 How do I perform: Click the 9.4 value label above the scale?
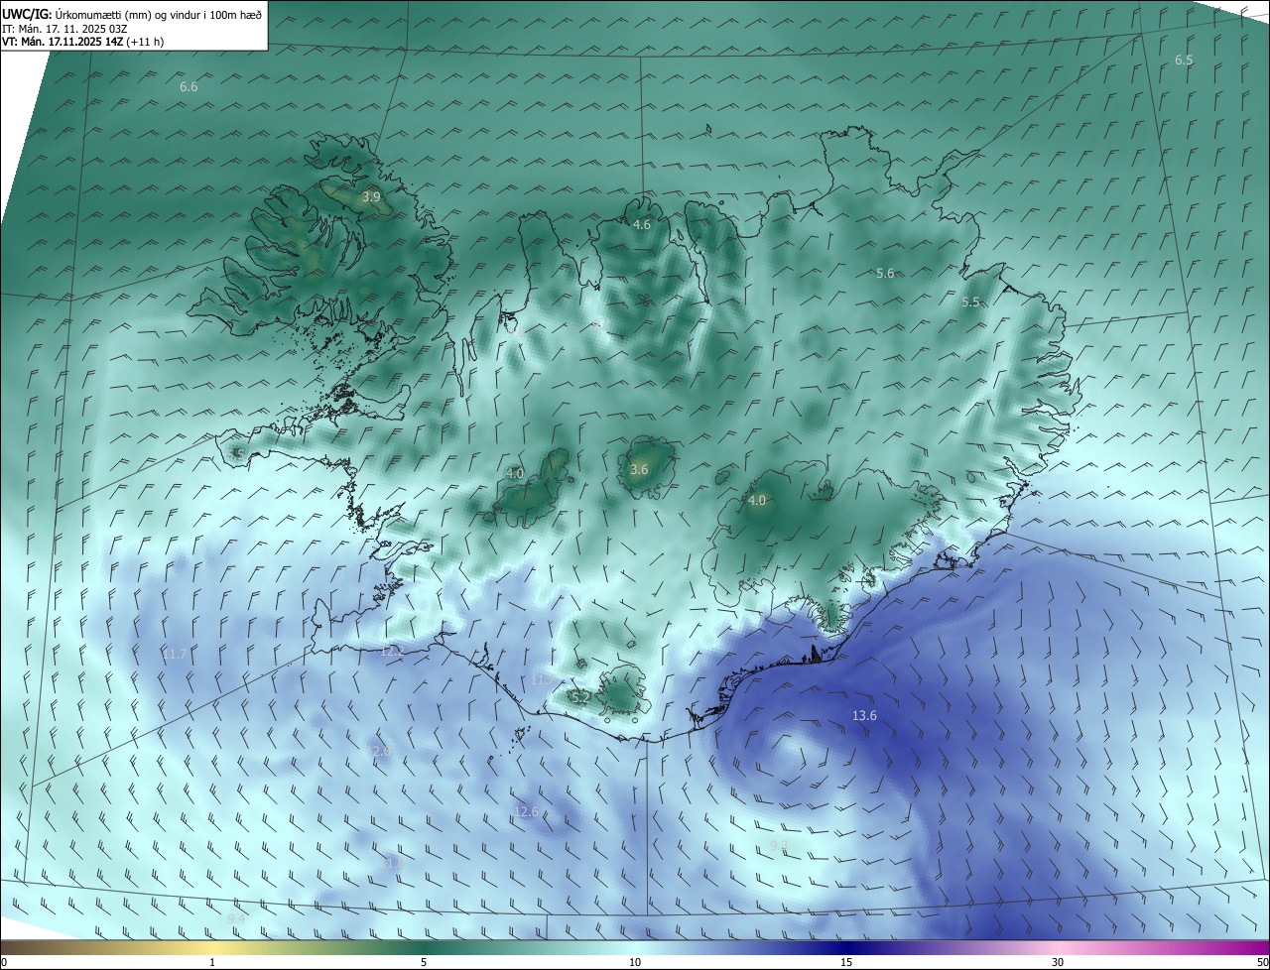236,919
